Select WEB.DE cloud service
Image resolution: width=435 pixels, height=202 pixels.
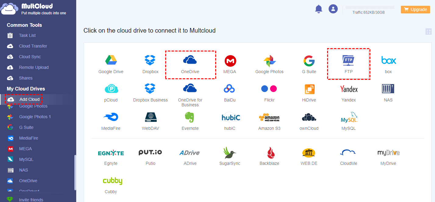coord(309,153)
